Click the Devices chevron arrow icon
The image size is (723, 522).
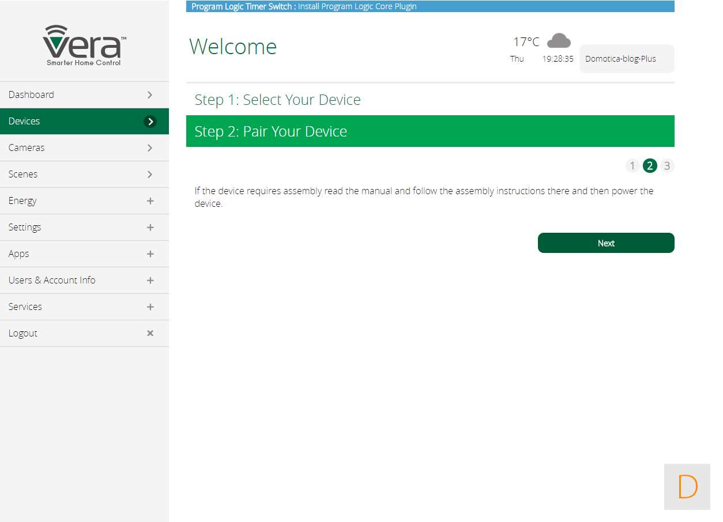[x=150, y=122]
